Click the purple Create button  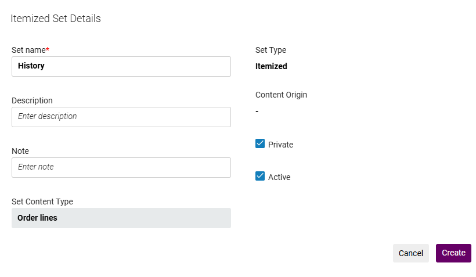453,253
